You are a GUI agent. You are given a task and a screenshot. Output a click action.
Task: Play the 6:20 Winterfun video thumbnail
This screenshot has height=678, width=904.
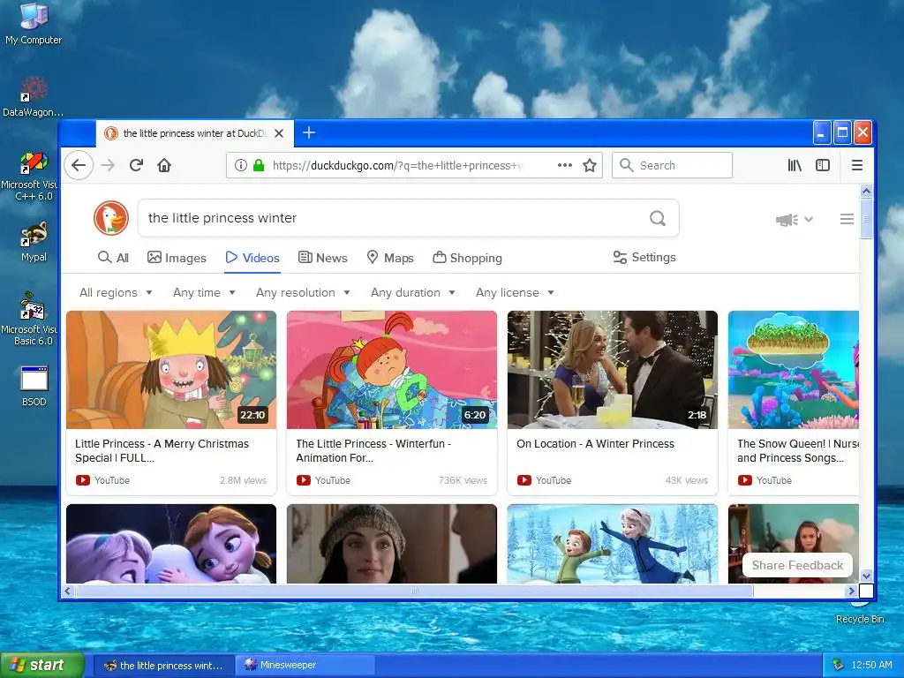[392, 370]
